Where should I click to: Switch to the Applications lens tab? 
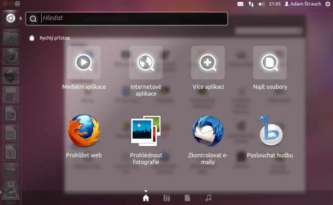pyautogui.click(x=166, y=198)
